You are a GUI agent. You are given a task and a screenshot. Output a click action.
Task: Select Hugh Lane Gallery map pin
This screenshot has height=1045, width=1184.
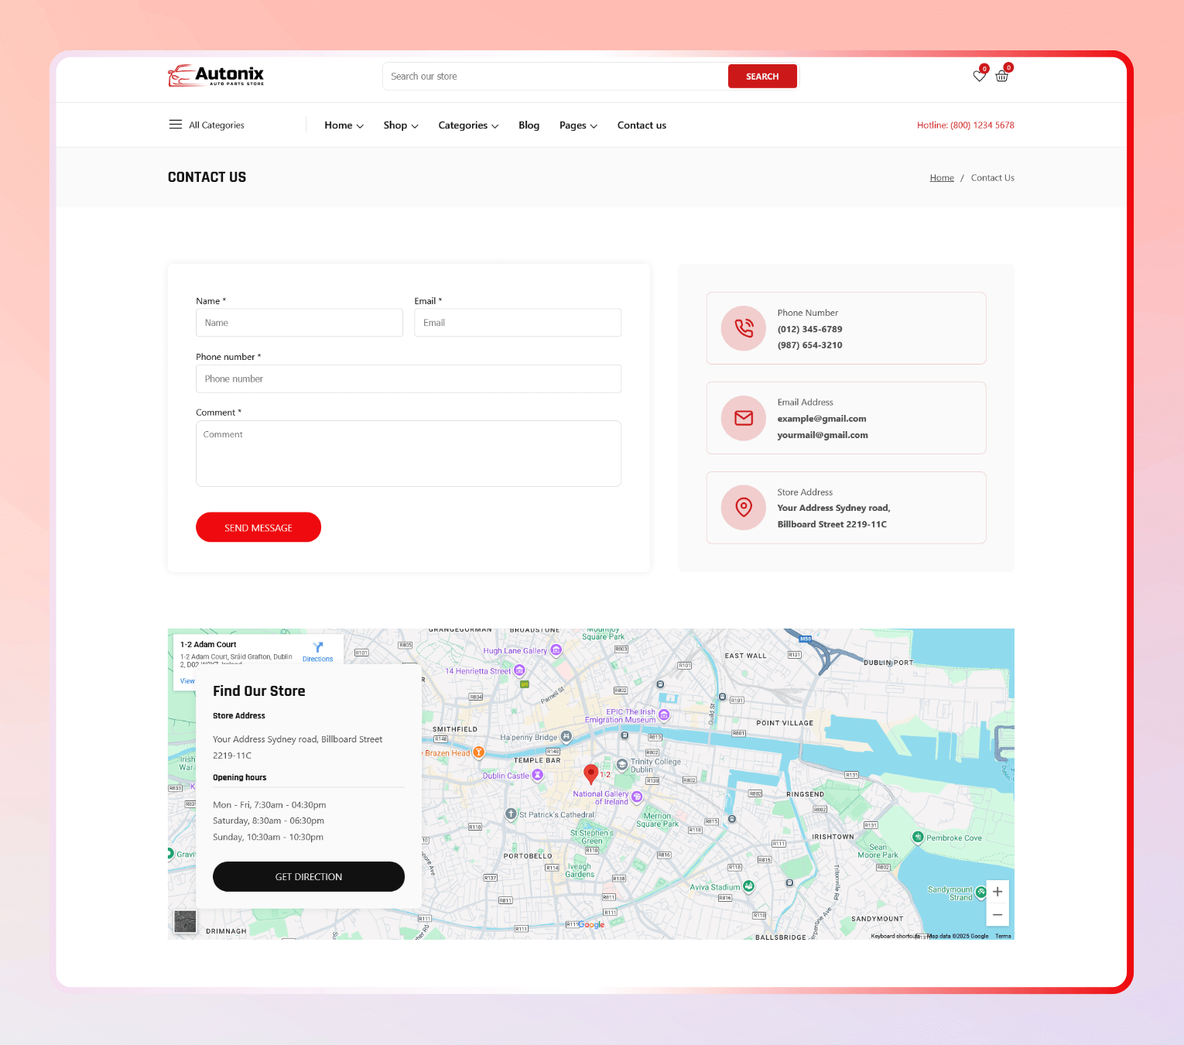coord(556,650)
